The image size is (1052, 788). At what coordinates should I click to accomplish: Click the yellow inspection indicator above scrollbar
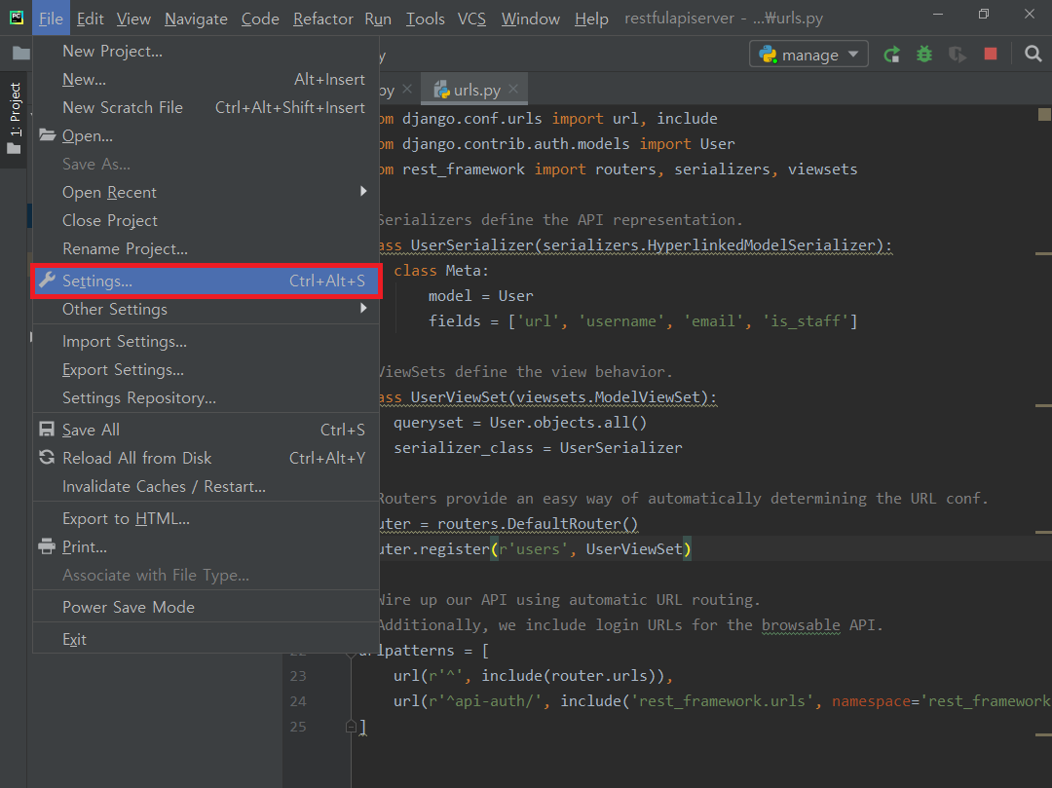(1044, 114)
